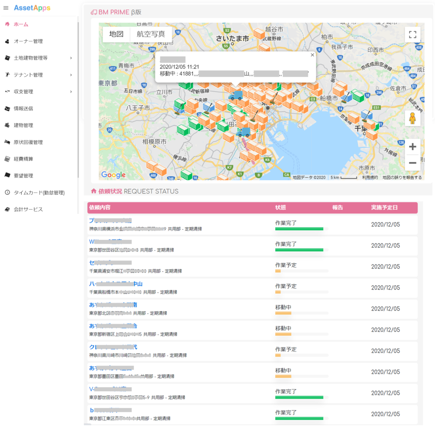Click 依頼内容 column header
This screenshot has width=435, height=430.
(x=100, y=208)
